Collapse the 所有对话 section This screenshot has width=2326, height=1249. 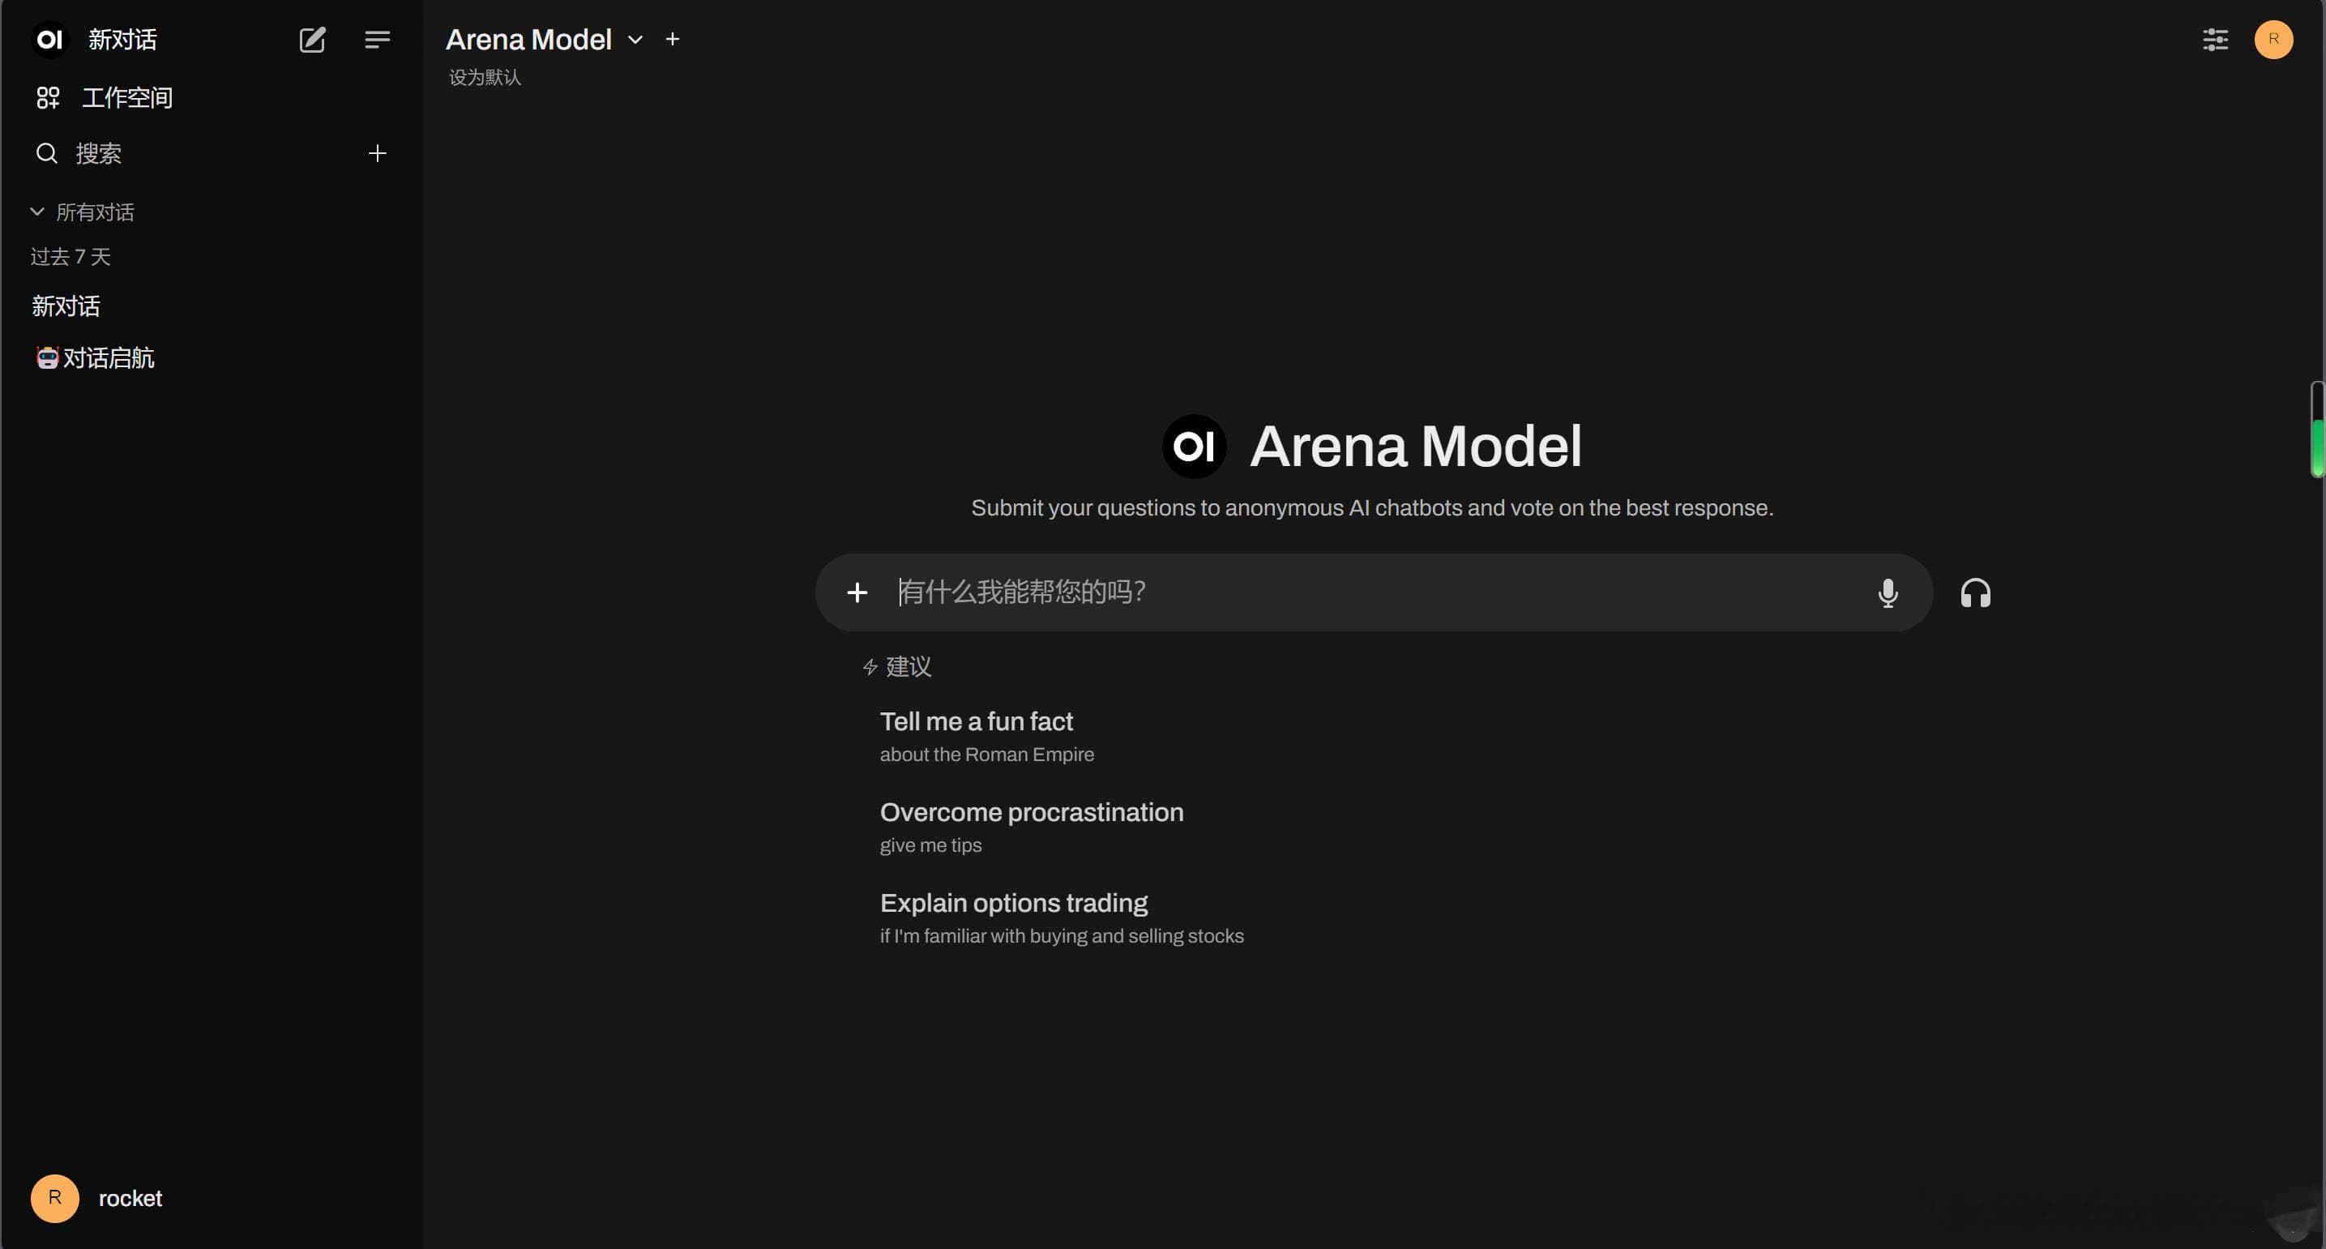82,212
